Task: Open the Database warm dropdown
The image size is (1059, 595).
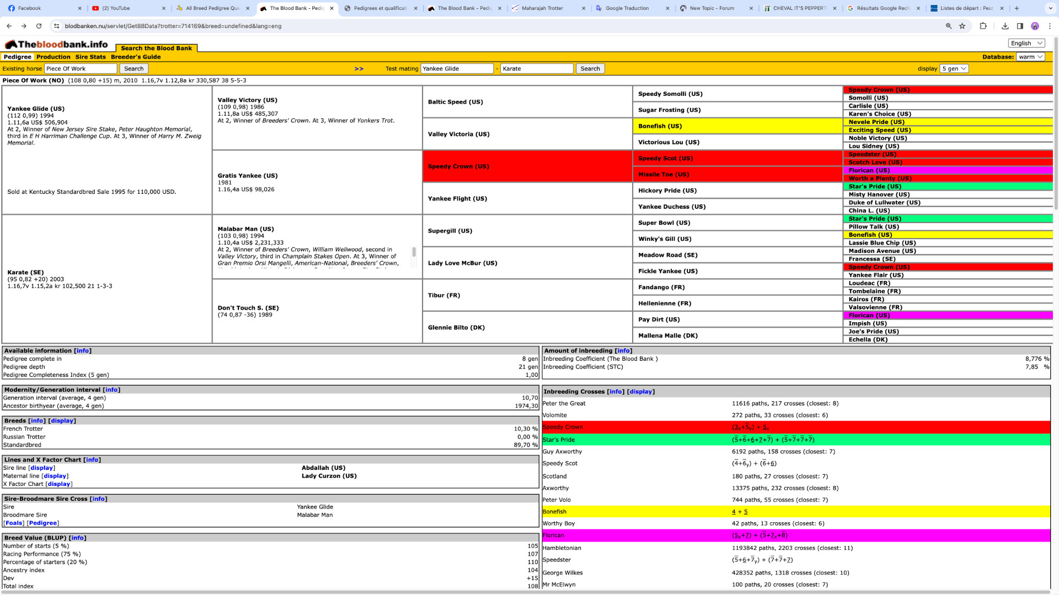Action: (x=1031, y=57)
